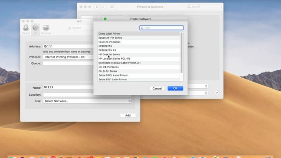
Task: Select Epson 9-Pin Series
Action: tap(139, 42)
